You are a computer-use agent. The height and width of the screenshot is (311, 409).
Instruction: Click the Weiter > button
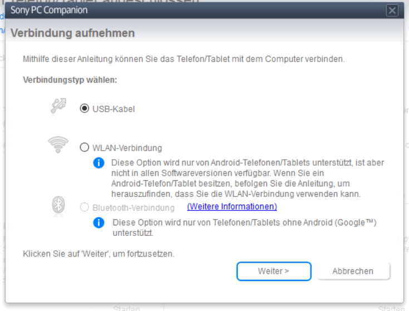[x=274, y=271]
